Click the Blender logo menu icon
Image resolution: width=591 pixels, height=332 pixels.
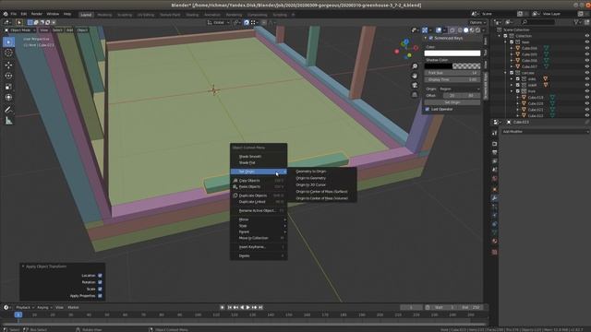[x=6, y=14]
